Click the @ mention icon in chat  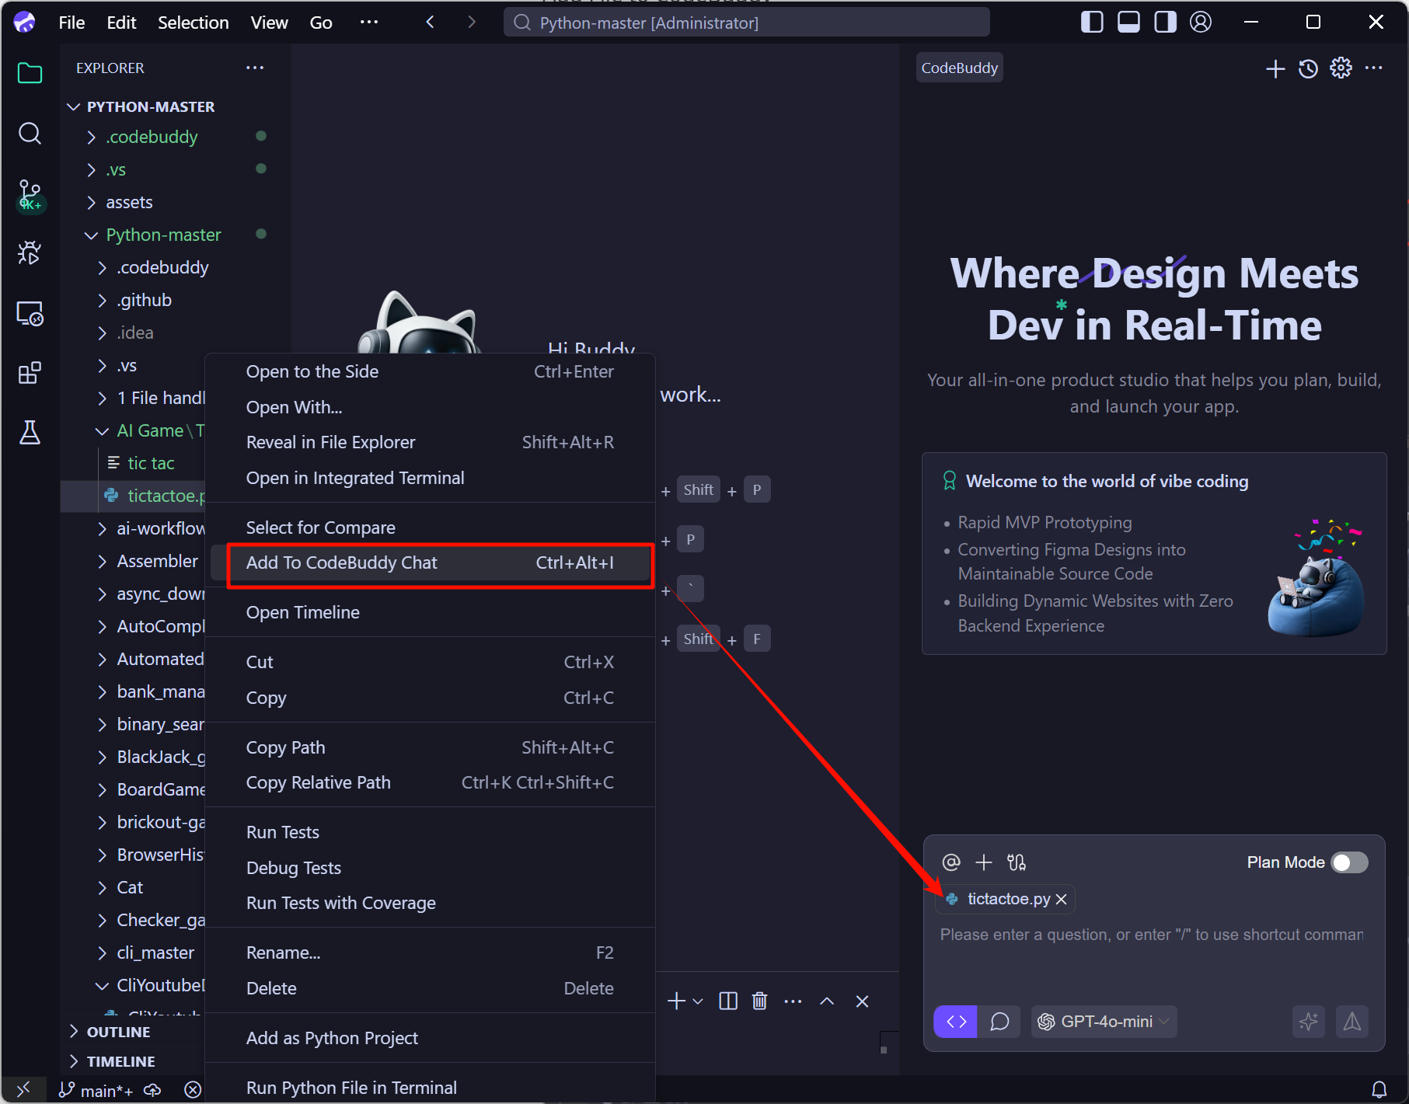[950, 862]
